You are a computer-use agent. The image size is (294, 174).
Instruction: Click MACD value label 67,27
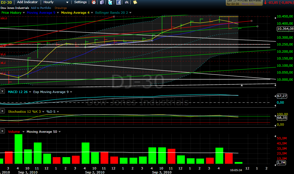coord(282,96)
